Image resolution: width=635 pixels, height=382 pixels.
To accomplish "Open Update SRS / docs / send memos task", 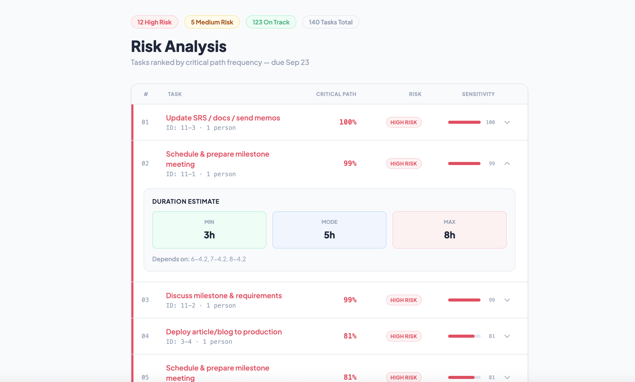I will [223, 118].
